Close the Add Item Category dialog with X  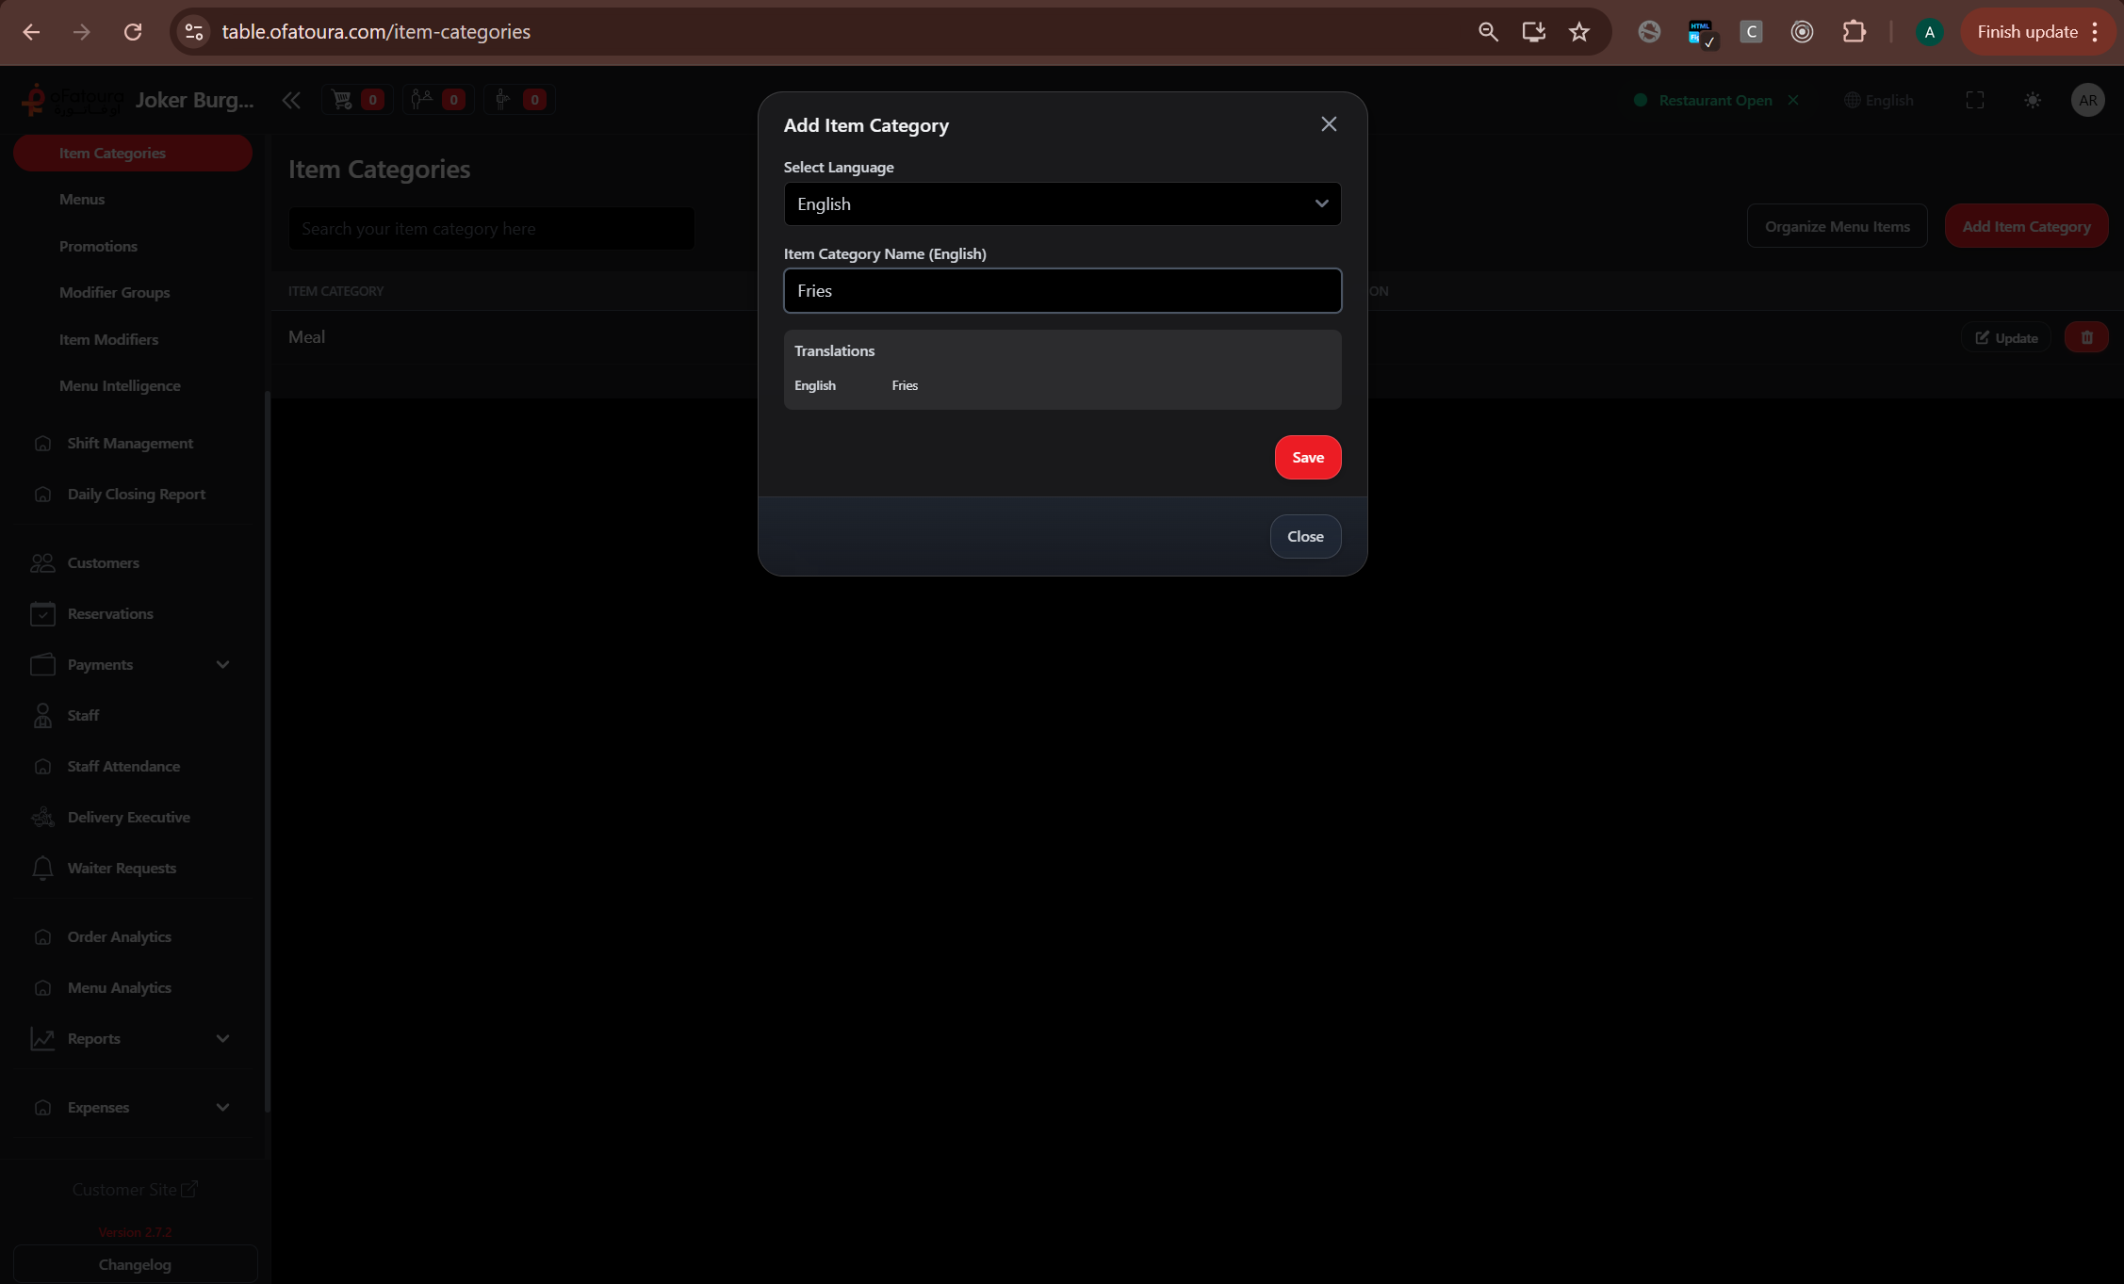pos(1329,124)
